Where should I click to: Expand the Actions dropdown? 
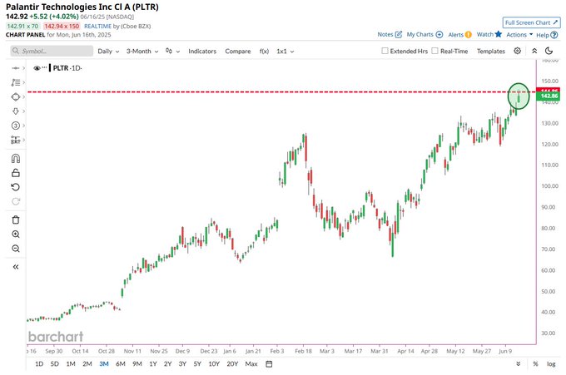click(519, 35)
